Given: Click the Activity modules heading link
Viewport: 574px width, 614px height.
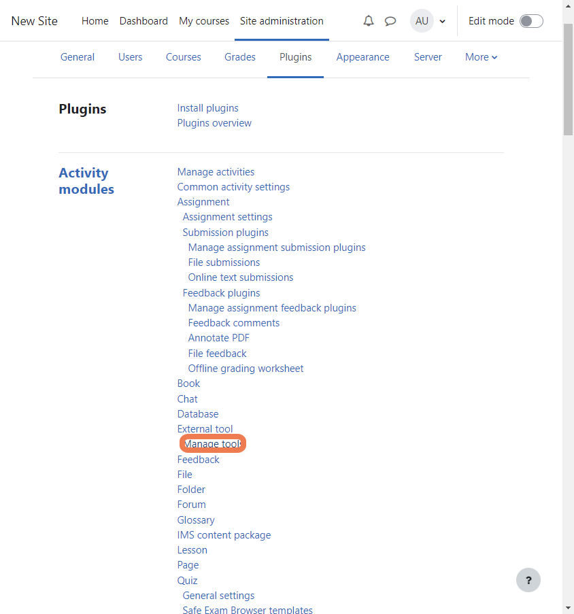Looking at the screenshot, I should (x=86, y=181).
